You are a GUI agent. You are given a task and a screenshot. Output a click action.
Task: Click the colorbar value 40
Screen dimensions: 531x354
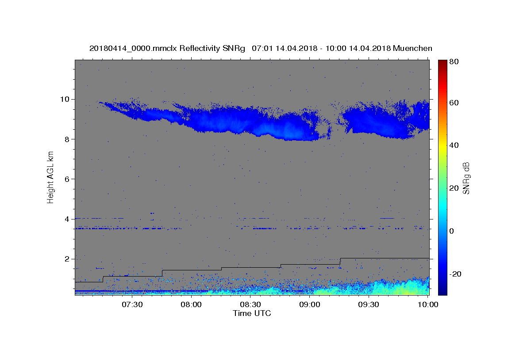454,145
